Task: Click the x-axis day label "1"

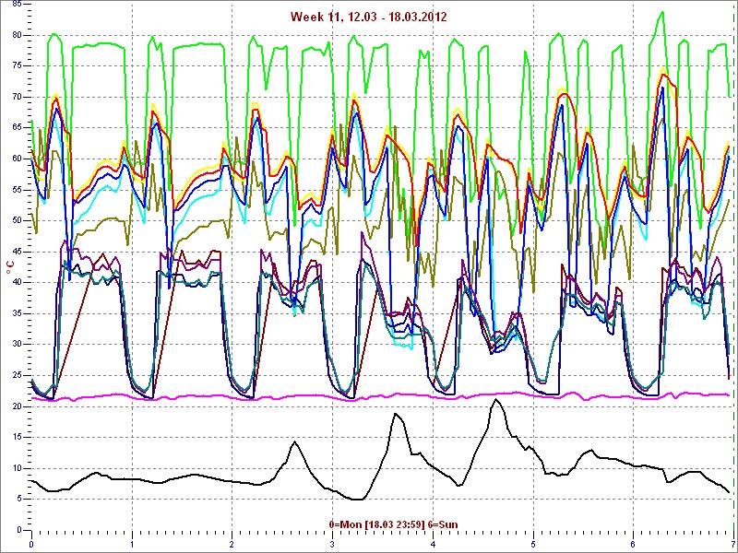Action: tap(132, 545)
